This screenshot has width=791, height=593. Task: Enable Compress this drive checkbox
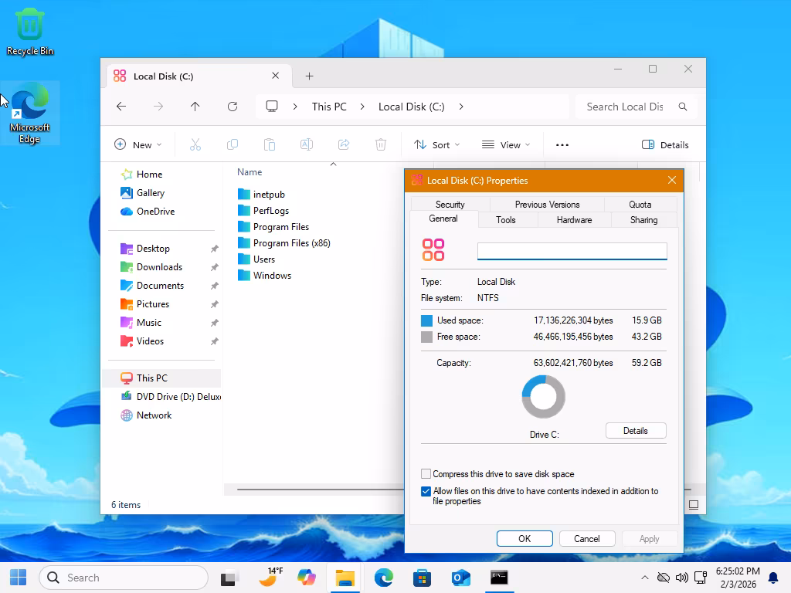click(426, 474)
